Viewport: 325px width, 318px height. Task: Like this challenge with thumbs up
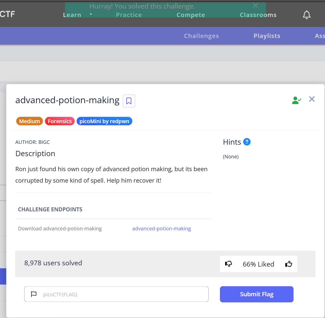[289, 264]
